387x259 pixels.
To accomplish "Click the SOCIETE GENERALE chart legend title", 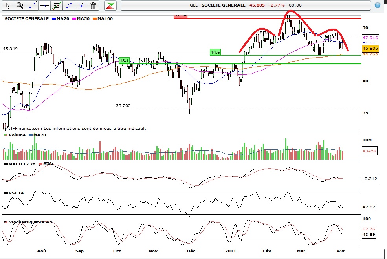I will 27,19.
